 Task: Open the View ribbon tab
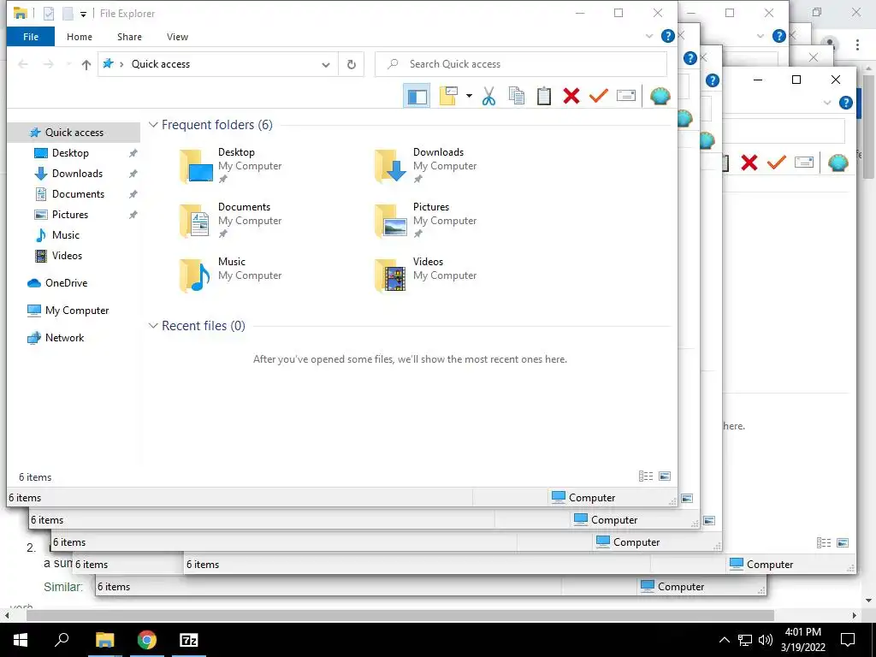pyautogui.click(x=177, y=37)
